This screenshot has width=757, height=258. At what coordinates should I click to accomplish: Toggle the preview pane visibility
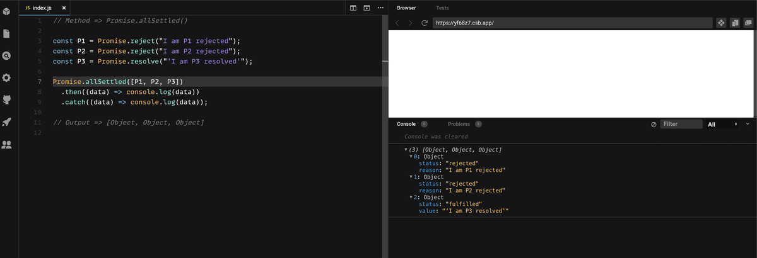click(x=367, y=8)
